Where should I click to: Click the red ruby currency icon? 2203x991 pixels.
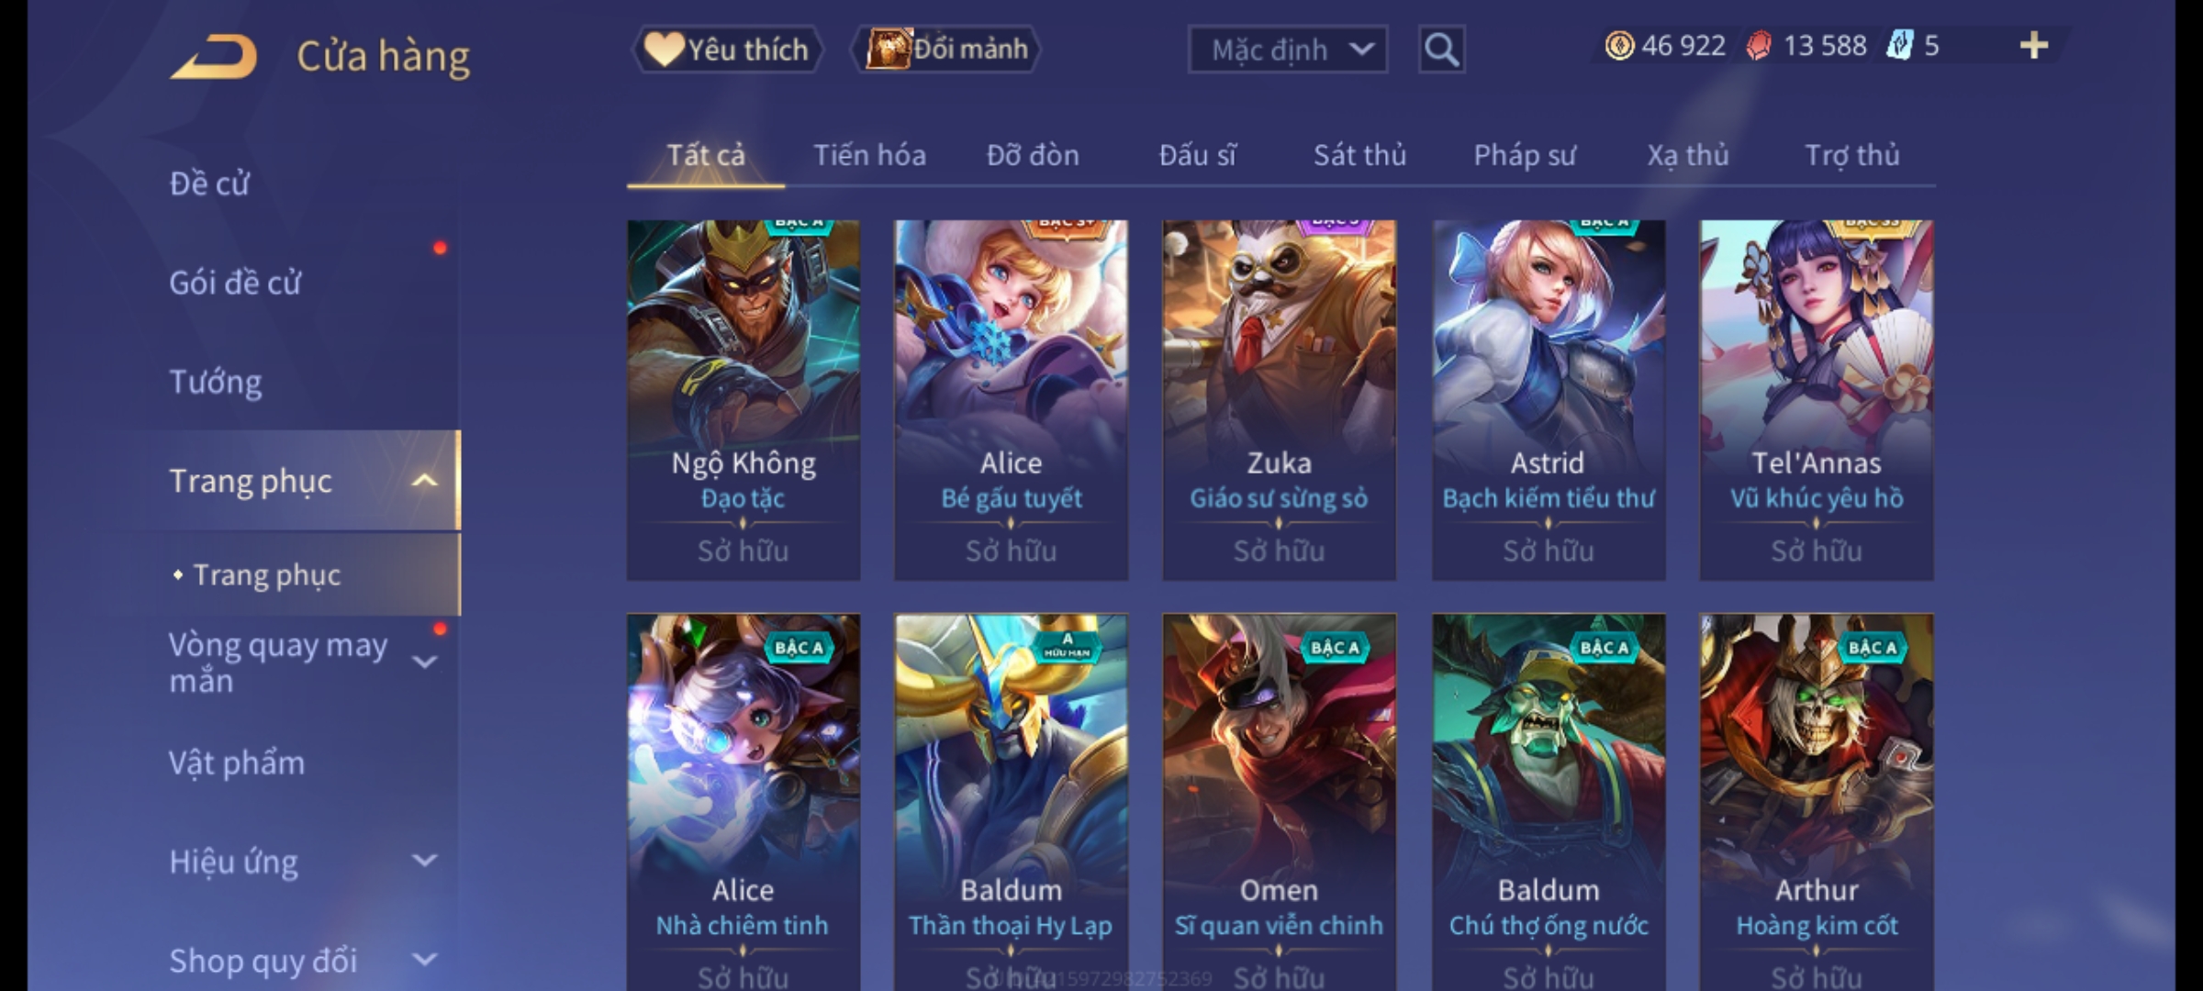[1758, 45]
